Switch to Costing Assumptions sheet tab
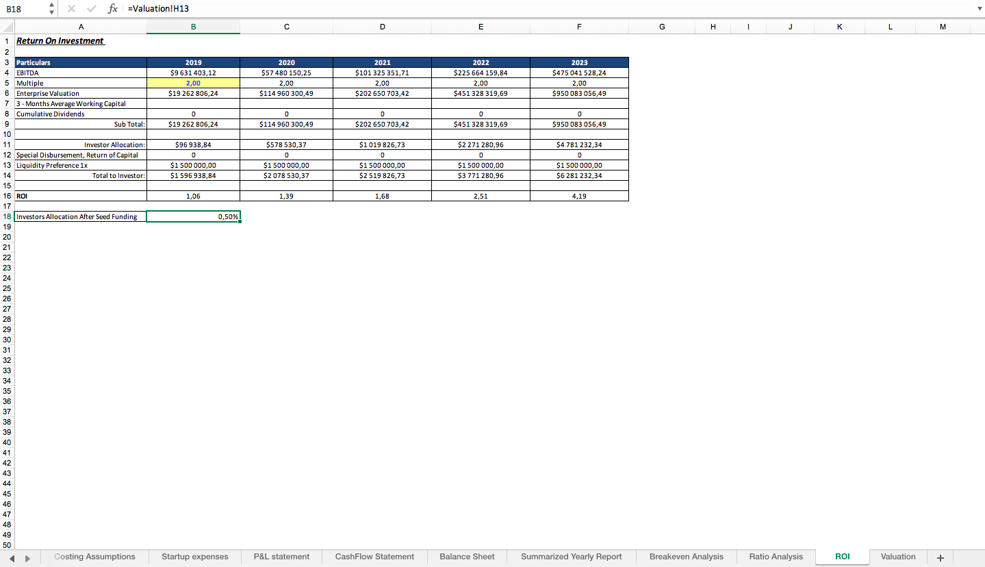Viewport: 985px width, 567px height. click(x=94, y=557)
